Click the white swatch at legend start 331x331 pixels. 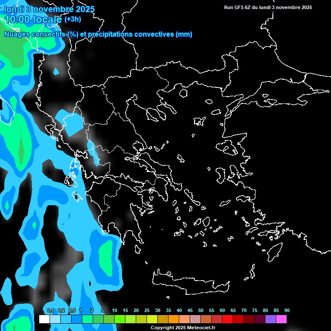44,319
